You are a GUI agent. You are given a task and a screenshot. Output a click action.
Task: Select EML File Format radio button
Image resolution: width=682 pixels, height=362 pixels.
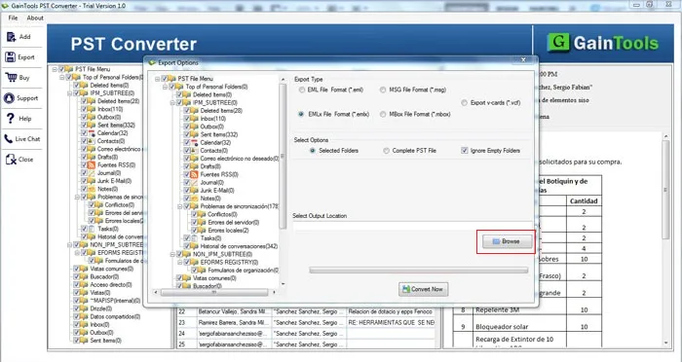click(x=301, y=90)
